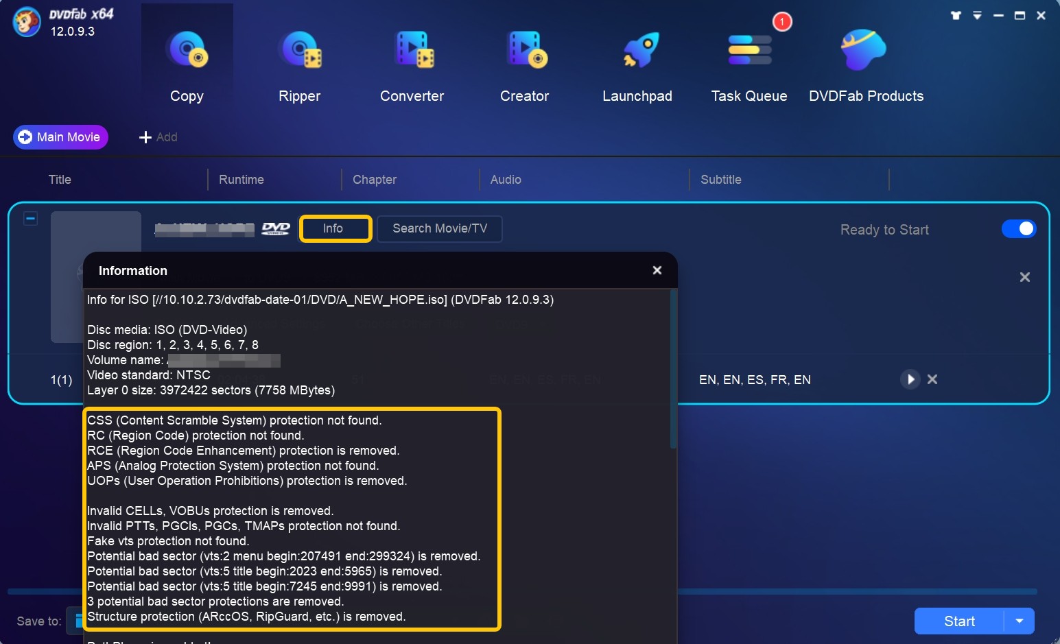The width and height of the screenshot is (1060, 644).
Task: Click the Chapter column header
Action: 375,180
